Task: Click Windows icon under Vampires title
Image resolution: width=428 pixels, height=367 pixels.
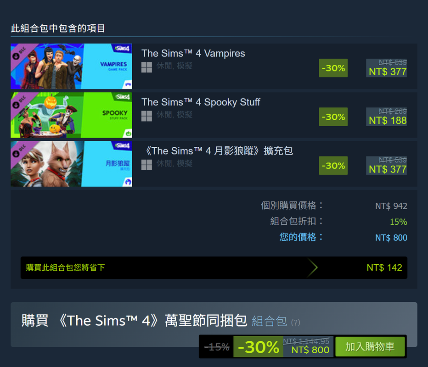Action: pos(146,67)
